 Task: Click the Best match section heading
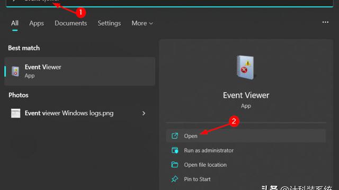pyautogui.click(x=24, y=48)
